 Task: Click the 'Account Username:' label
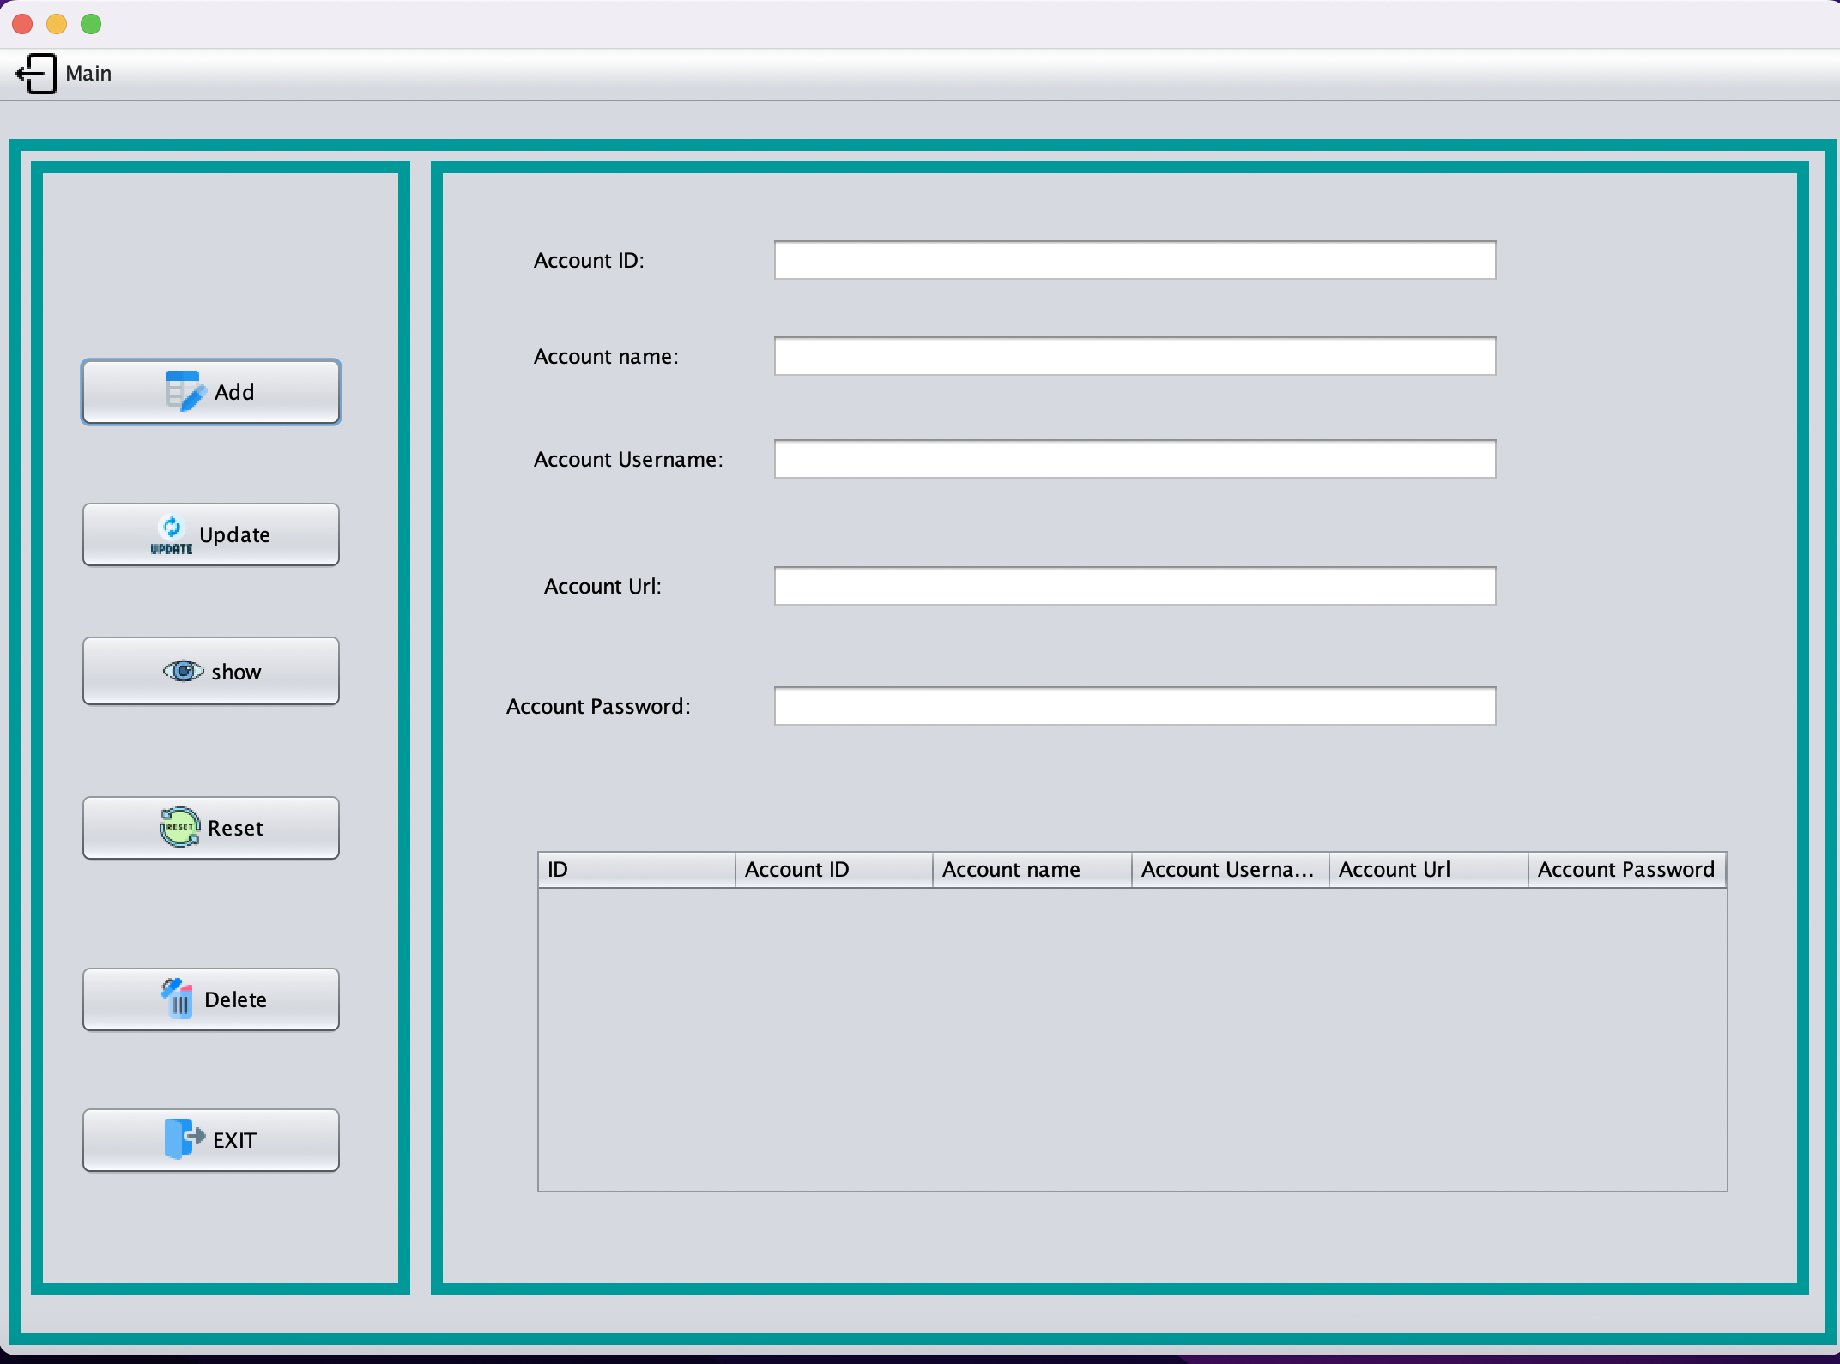[x=628, y=460]
